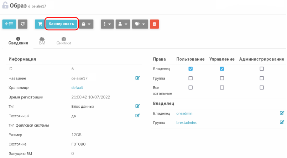Open the user ownership dropdown
Viewport: 287px width, 158px height.
[123, 24]
